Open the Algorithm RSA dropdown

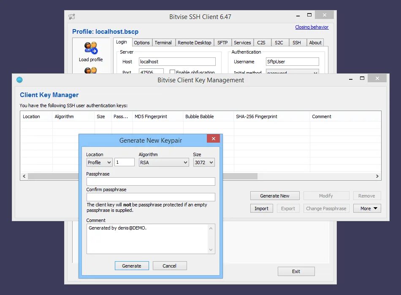pos(164,162)
